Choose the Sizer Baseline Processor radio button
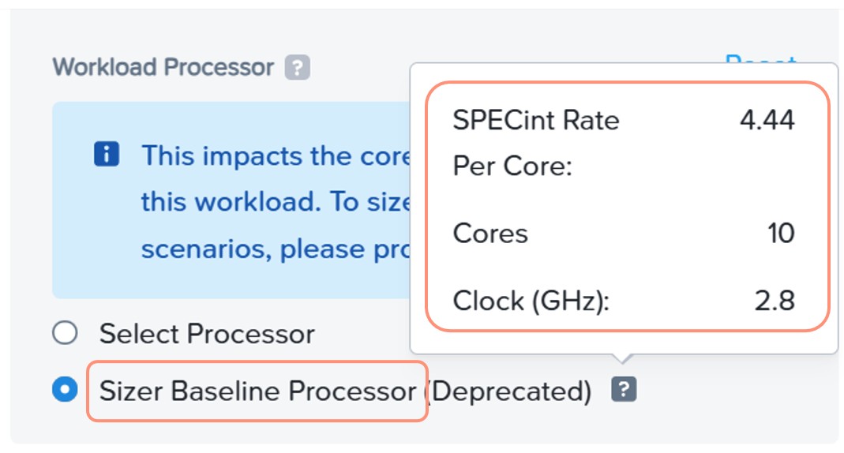 click(x=65, y=389)
